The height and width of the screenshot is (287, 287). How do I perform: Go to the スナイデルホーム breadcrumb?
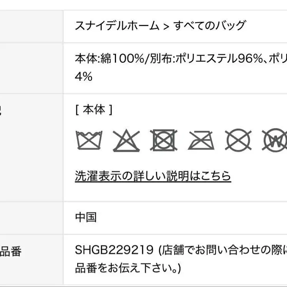117,26
